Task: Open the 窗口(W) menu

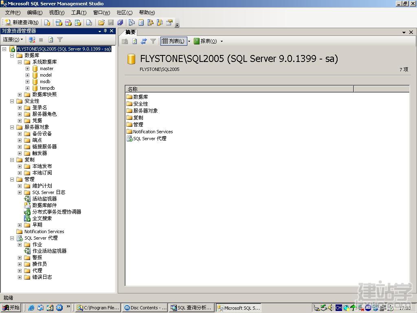Action: pos(101,13)
